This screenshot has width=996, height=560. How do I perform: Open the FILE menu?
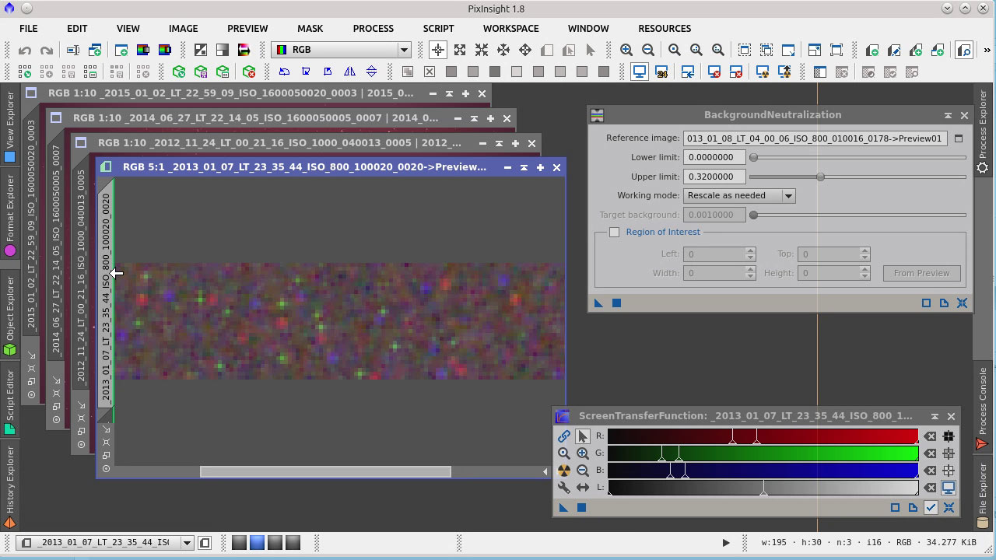28,28
